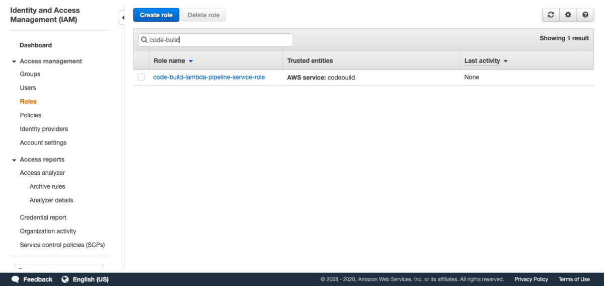Image resolution: width=604 pixels, height=286 pixels.
Task: Select the code-build-lambda-pipeline-service-role checkbox
Action: 141,77
